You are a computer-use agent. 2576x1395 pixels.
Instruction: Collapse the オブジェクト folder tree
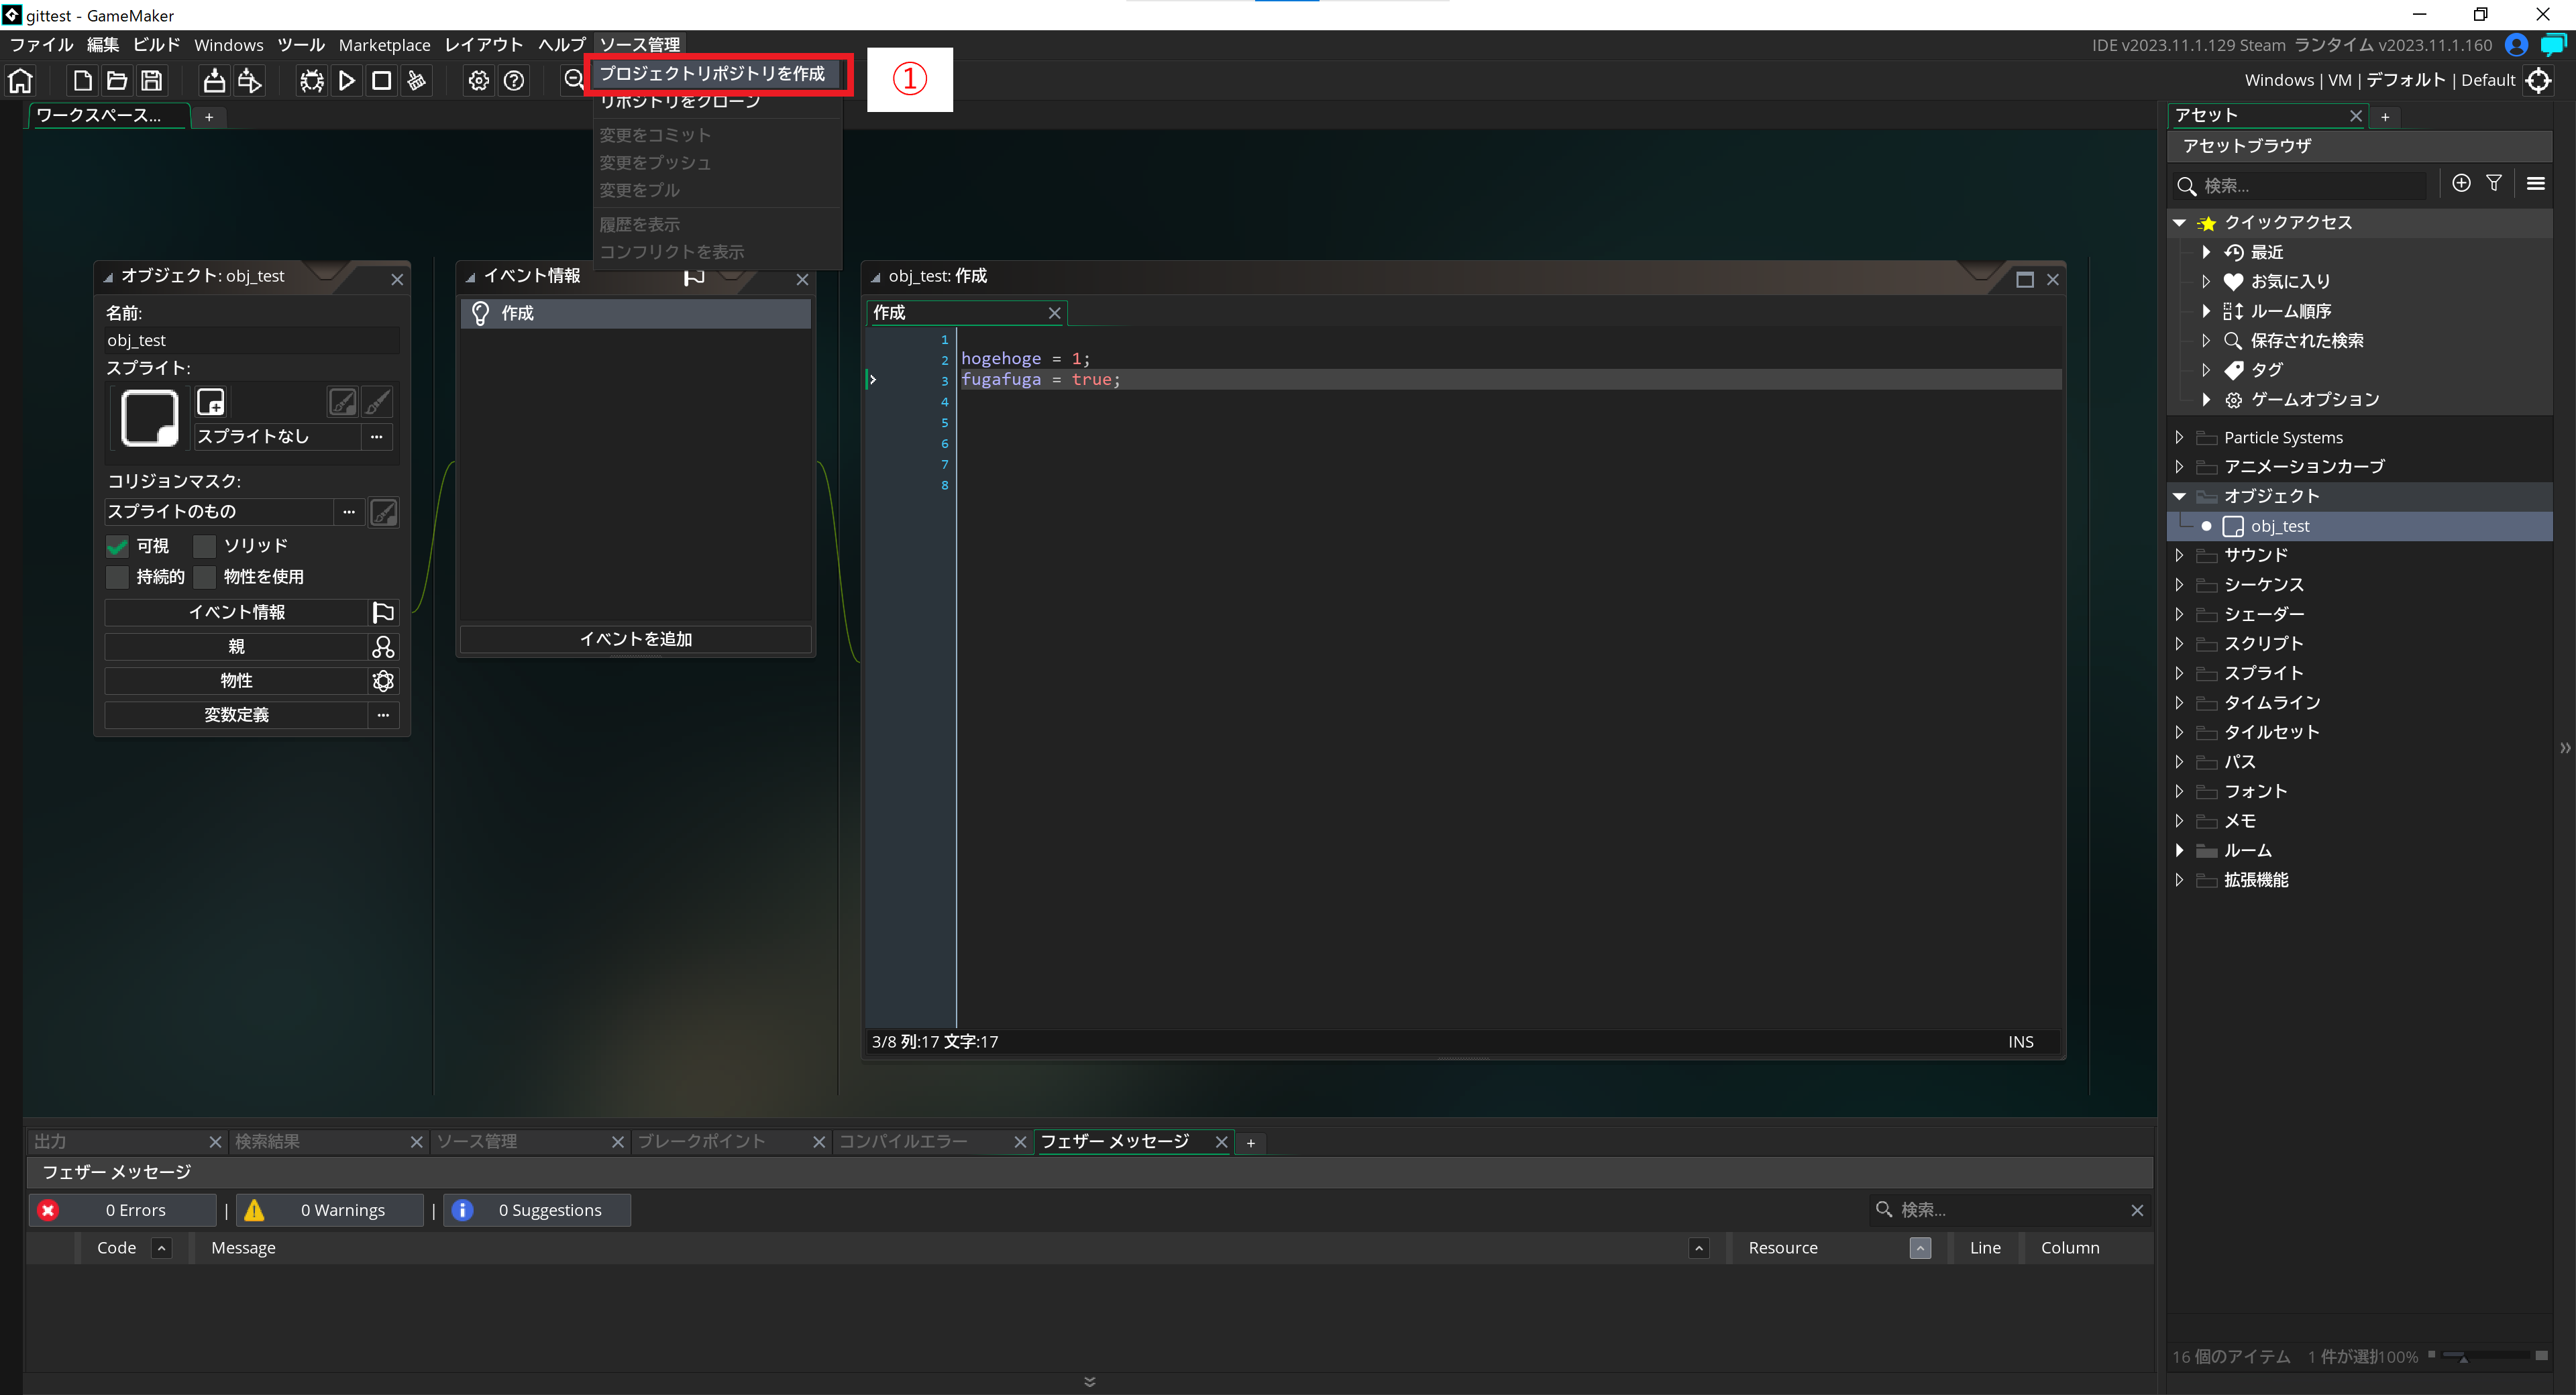click(2180, 496)
